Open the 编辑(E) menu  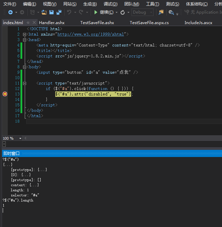[29, 4]
